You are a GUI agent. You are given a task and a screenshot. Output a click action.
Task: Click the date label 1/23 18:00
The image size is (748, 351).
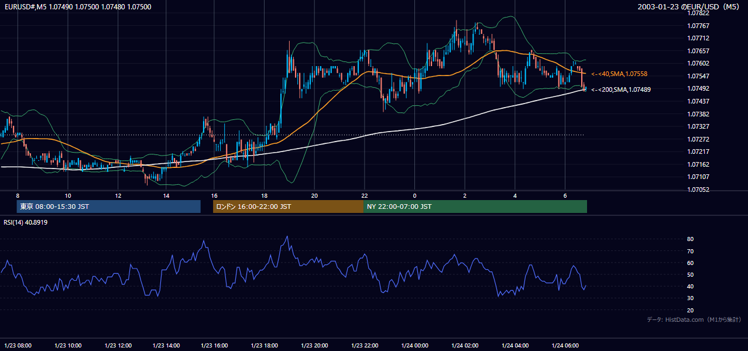pos(265,346)
